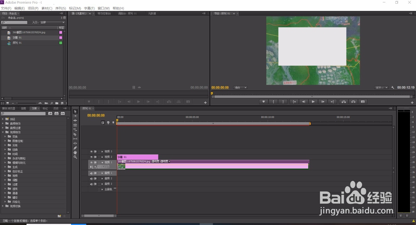Go to In point in program monitor
Image resolution: width=416 pixels, height=225 pixels.
(x=294, y=101)
